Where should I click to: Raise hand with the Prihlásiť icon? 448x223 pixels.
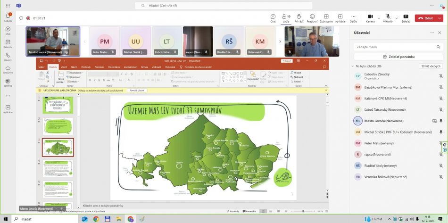click(299, 17)
